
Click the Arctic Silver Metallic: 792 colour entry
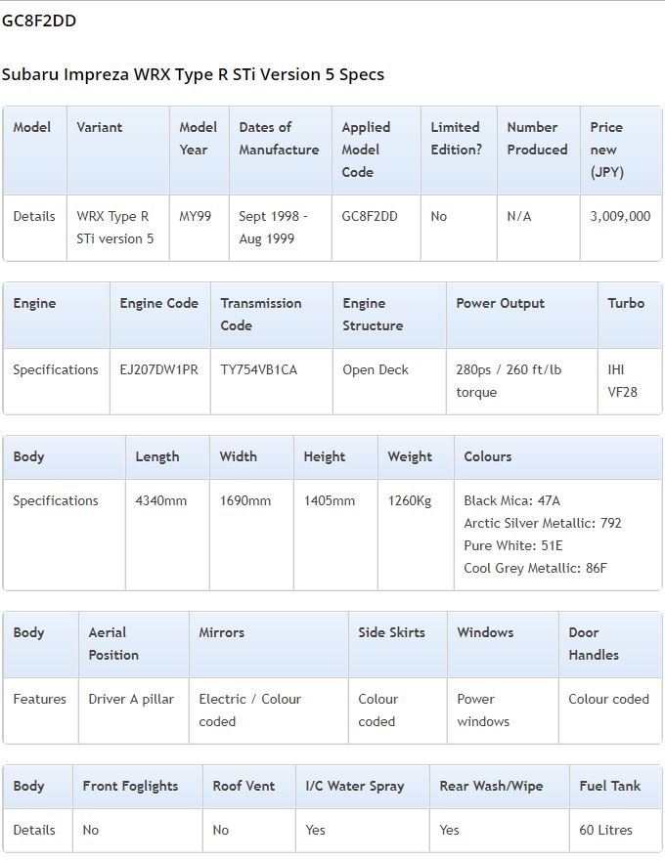pyautogui.click(x=543, y=523)
